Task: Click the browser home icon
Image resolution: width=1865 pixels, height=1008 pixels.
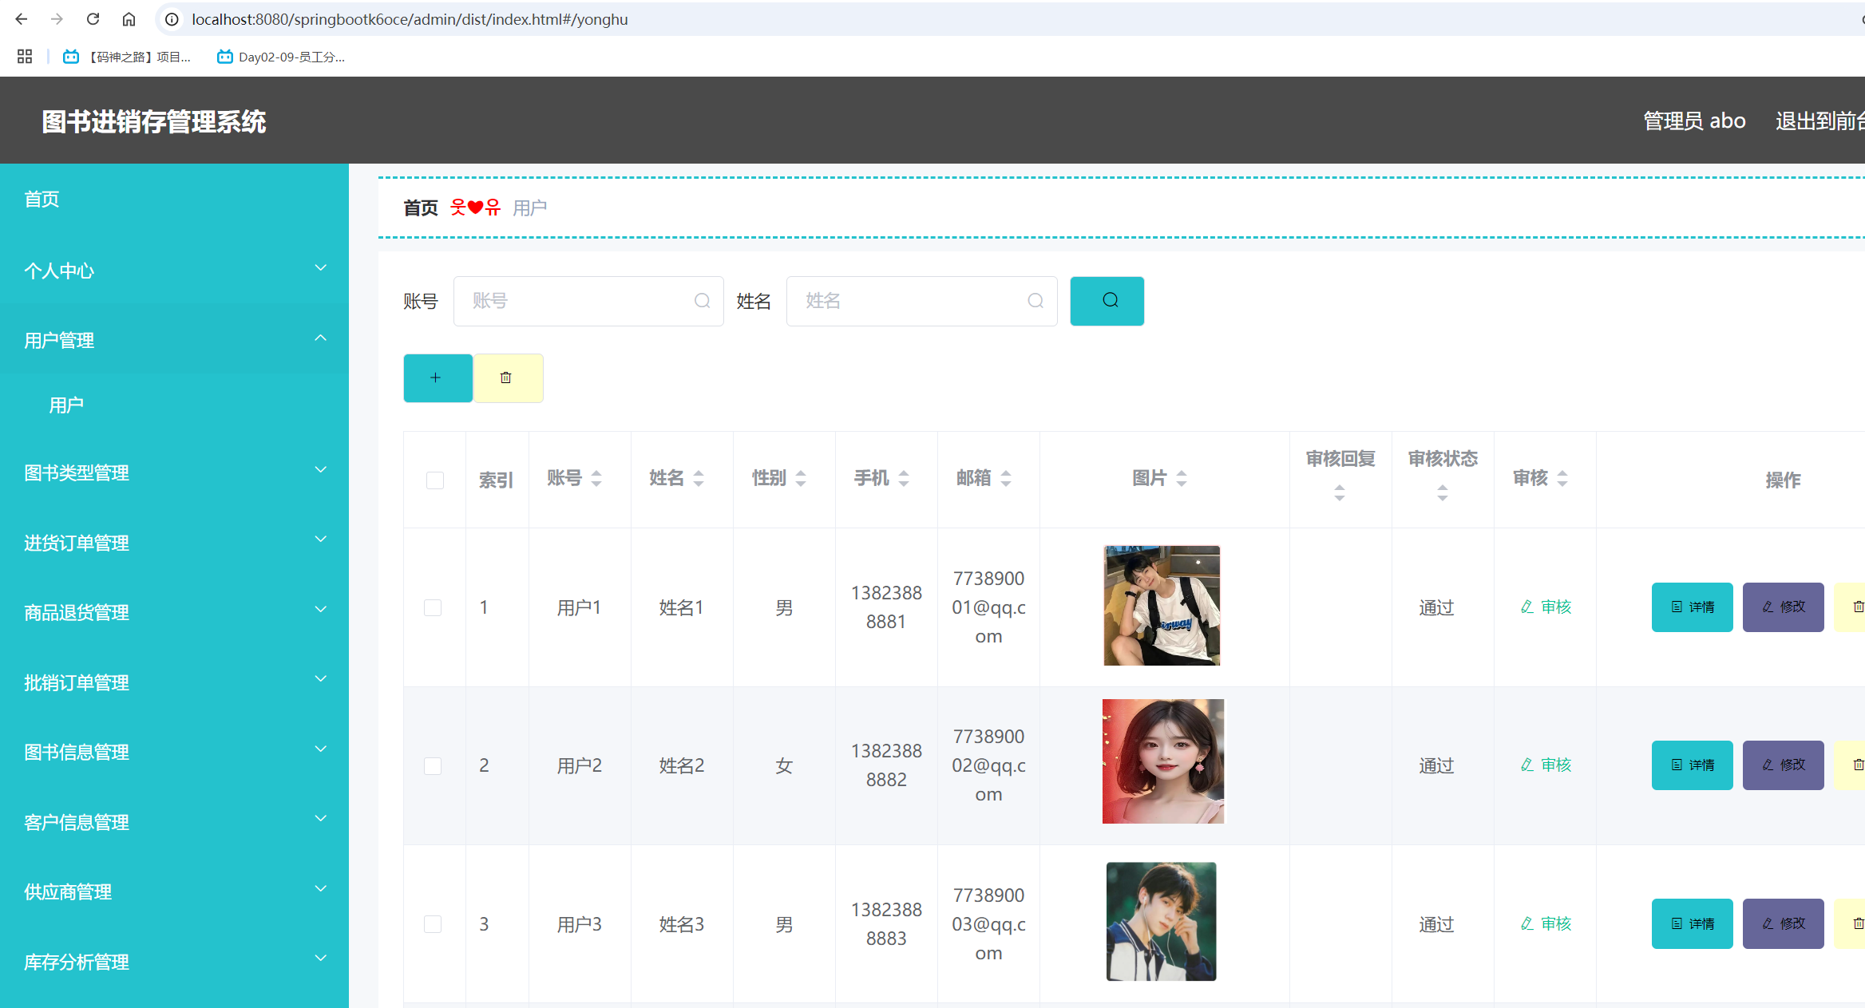Action: (129, 19)
